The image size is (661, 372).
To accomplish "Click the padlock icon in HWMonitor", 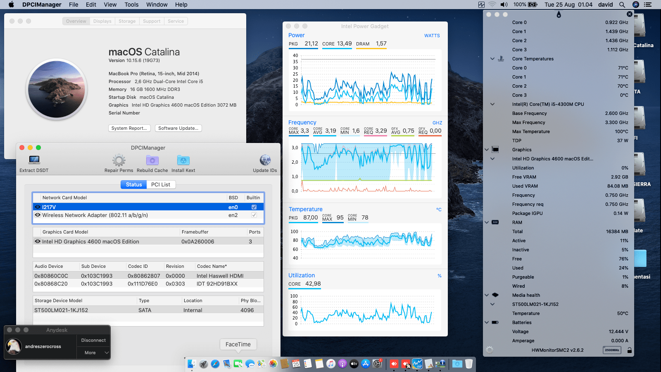I will coord(630,350).
